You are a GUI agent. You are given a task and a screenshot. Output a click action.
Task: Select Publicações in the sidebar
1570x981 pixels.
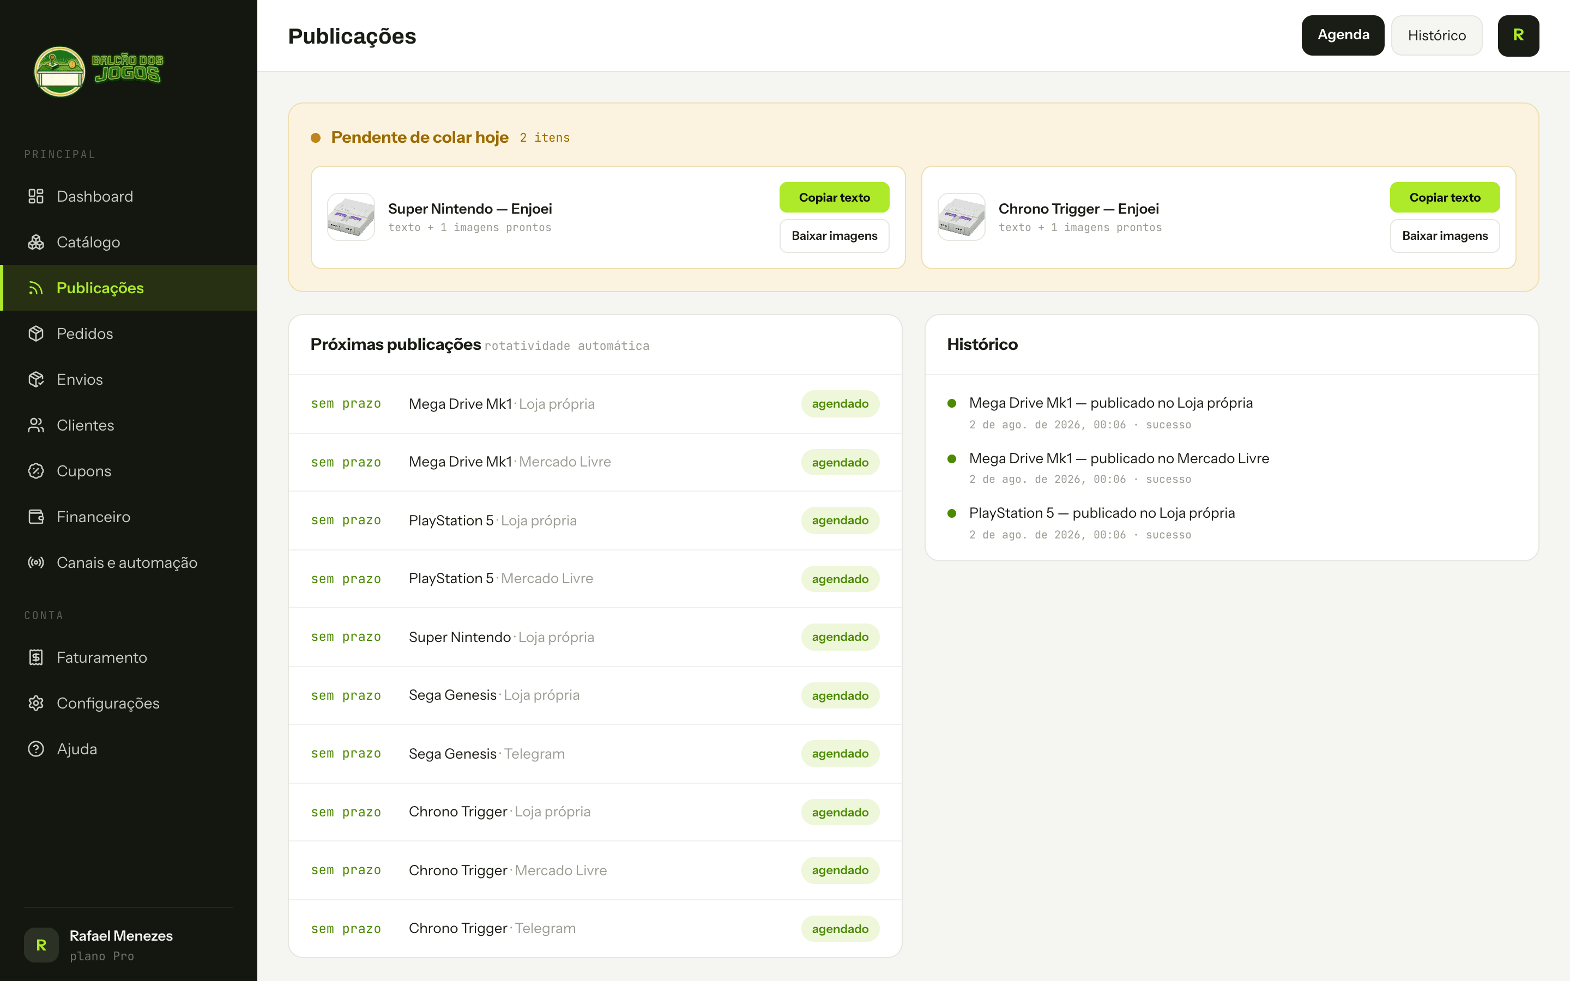coord(129,288)
